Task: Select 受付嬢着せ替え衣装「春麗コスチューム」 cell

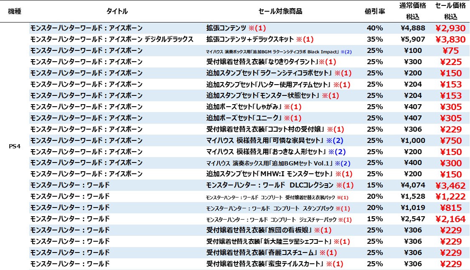Action: pyautogui.click(x=272, y=252)
